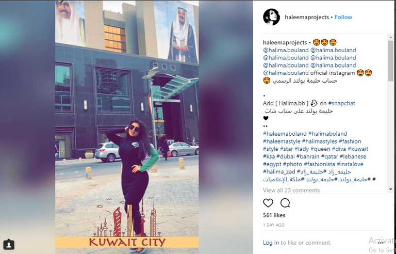
Task: Open first @halima.bouland mention
Action: (286, 50)
